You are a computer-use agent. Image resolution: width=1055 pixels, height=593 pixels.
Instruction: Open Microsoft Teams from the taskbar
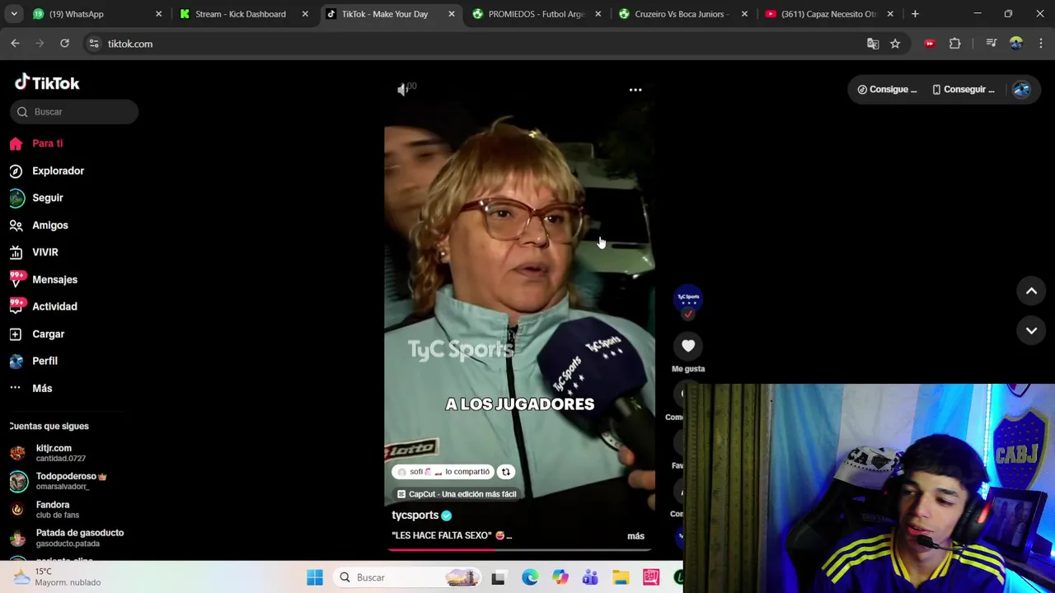[590, 577]
